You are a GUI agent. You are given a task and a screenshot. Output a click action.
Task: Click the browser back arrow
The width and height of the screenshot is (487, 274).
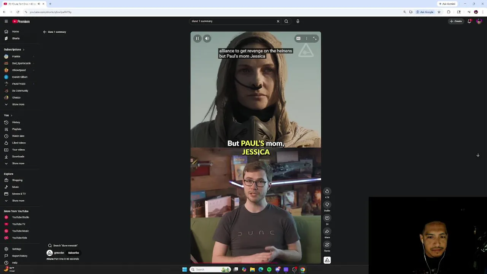coord(4,12)
